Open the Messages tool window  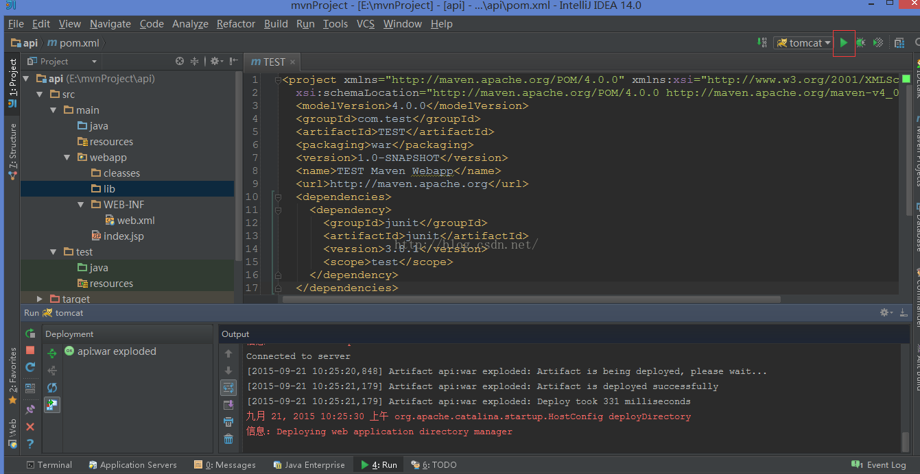point(225,464)
